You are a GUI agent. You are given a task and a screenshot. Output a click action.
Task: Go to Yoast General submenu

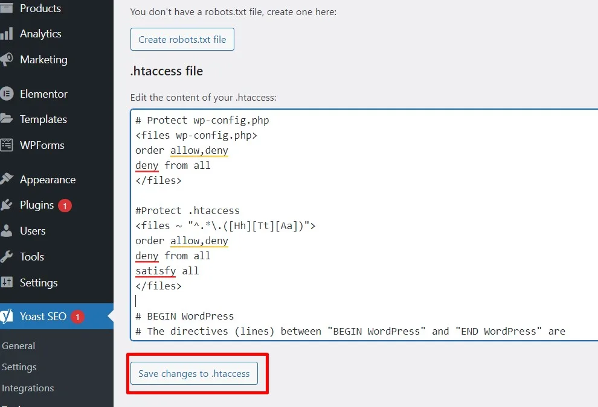18,345
